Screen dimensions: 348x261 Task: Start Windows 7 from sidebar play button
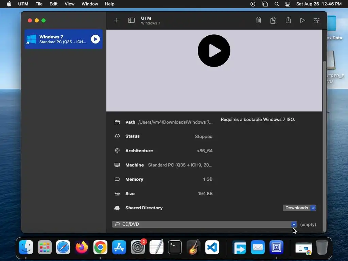pos(95,39)
